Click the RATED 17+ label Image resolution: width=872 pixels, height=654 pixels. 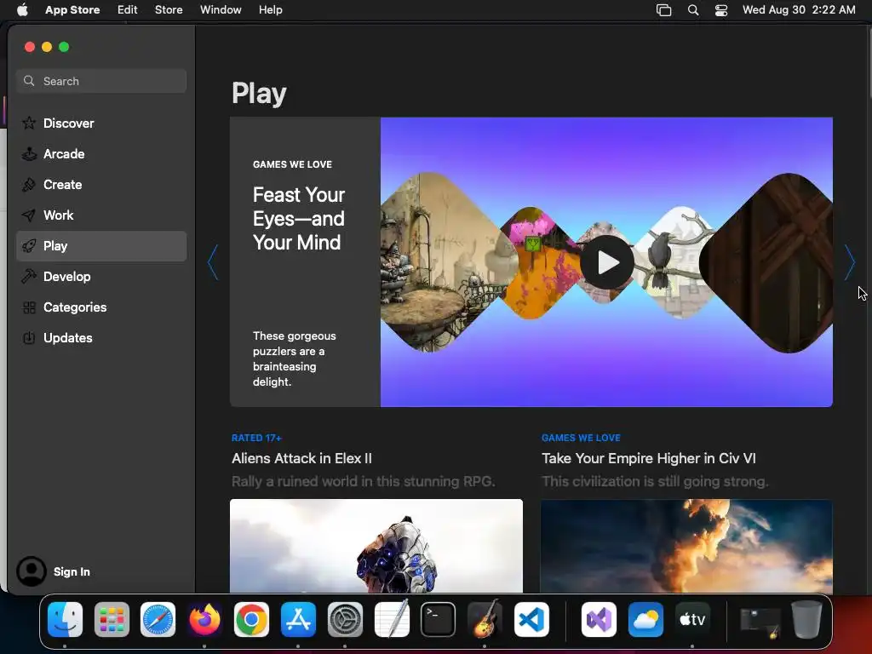click(x=256, y=438)
